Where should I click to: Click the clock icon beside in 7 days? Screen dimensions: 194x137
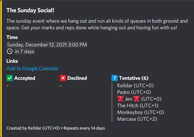coord(10,51)
